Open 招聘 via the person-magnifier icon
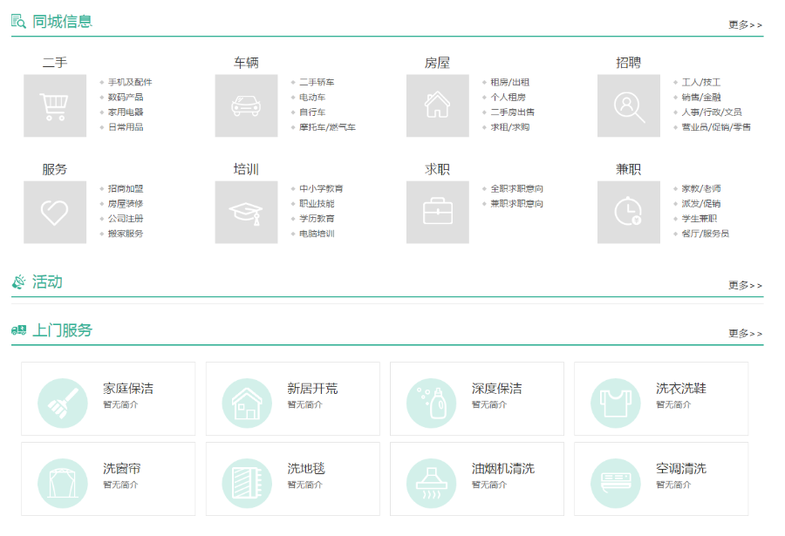The image size is (785, 536). [x=628, y=105]
